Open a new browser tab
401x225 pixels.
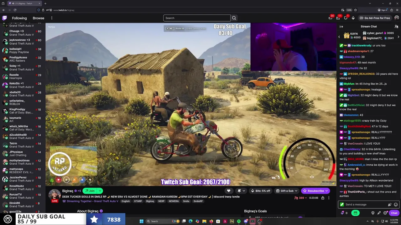(45, 3)
